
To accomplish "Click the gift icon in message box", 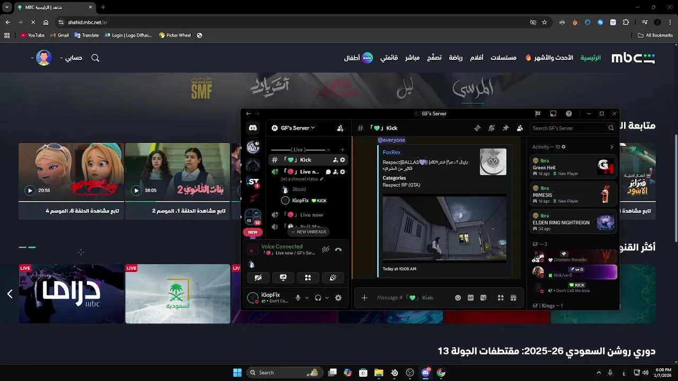I will 513,298.
